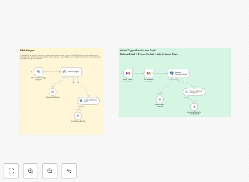The width and height of the screenshot is (249, 182).
Task: Click the 'OpenAI Chat Model' label
Action: (53, 97)
